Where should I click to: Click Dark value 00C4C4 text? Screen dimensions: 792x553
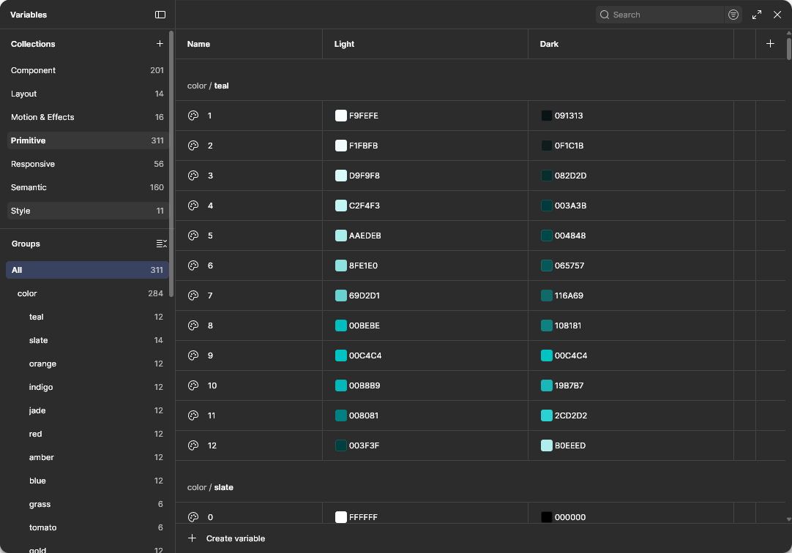click(571, 355)
